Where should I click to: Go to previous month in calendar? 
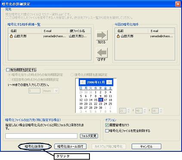pos(83,82)
